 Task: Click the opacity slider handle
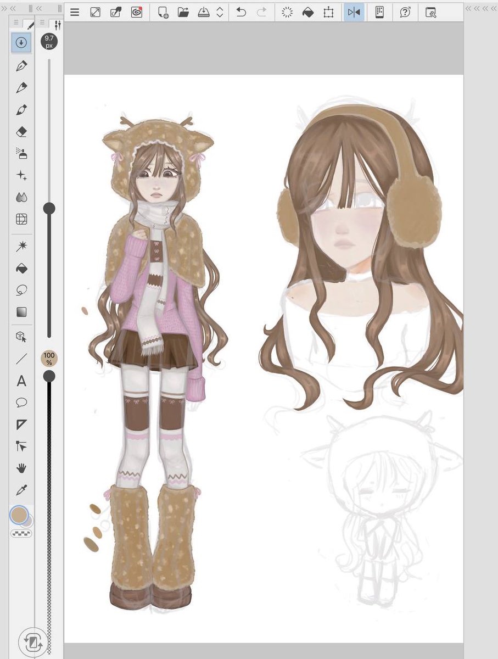point(49,376)
